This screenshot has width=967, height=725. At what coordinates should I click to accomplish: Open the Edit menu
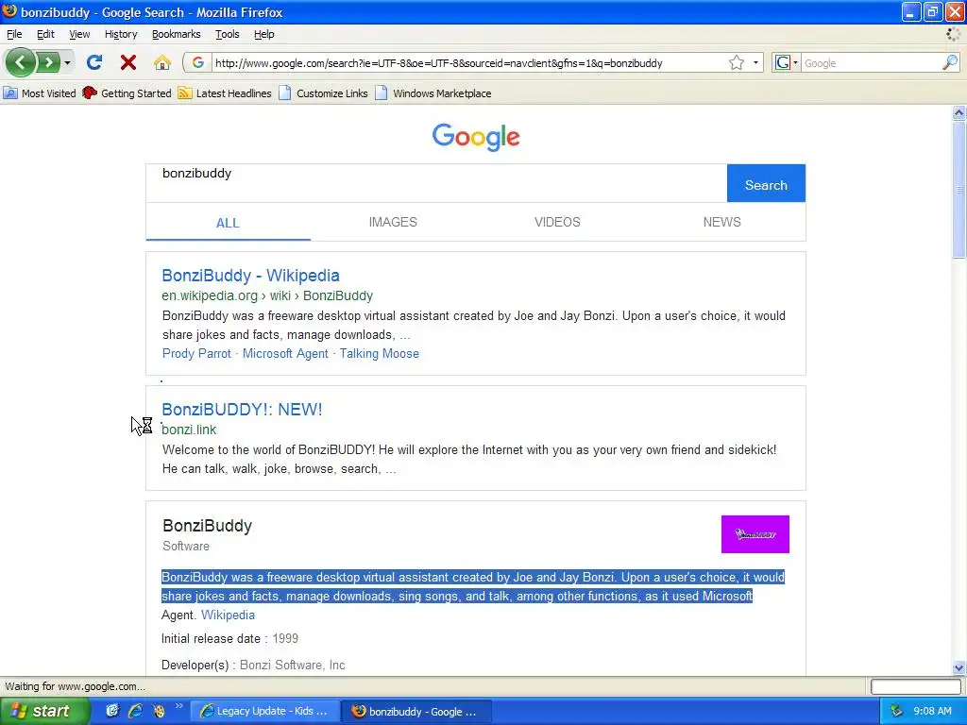point(45,34)
